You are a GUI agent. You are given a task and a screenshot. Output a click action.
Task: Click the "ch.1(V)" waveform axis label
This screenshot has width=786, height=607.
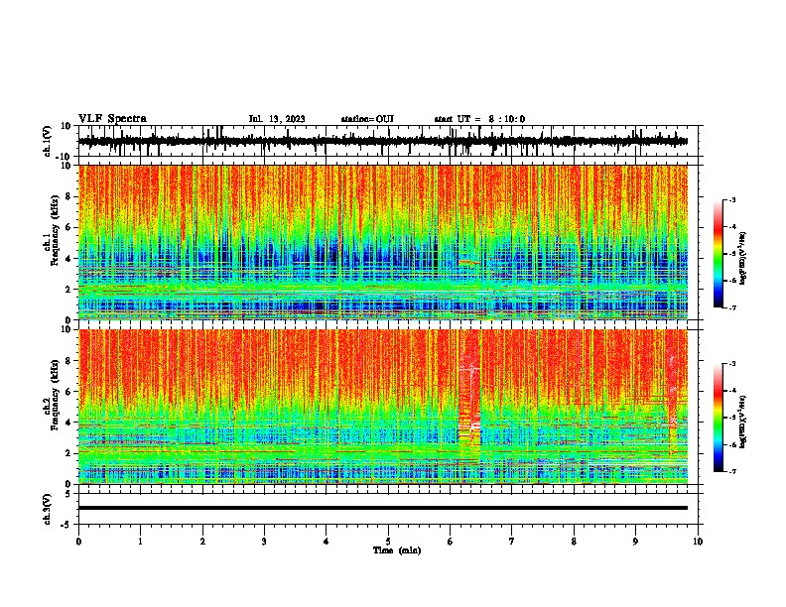pyautogui.click(x=48, y=141)
